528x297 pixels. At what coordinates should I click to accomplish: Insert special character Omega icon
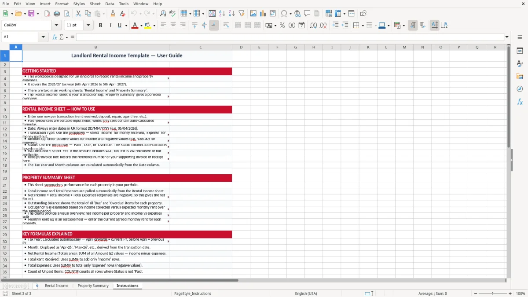pos(284,14)
